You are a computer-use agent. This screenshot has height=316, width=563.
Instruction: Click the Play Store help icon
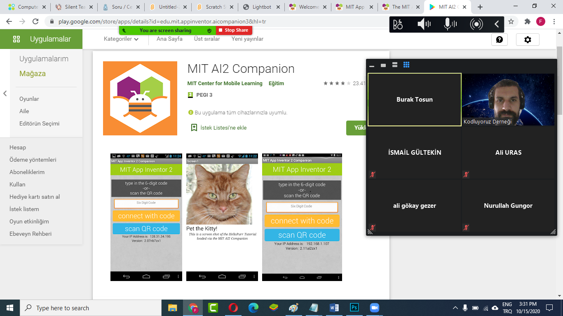(x=500, y=39)
